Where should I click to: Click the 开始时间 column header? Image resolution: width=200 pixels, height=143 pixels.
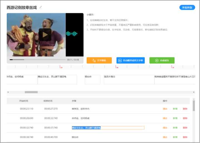pyautogui.click(x=24, y=101)
